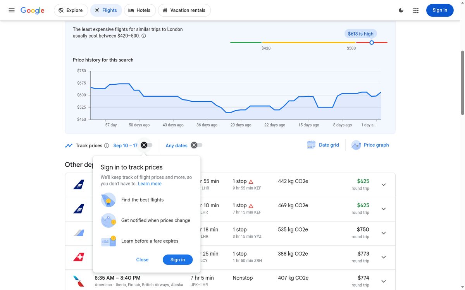
Task: Click Icelandair logo on 469 kg CO2e row
Action: click(x=79, y=209)
